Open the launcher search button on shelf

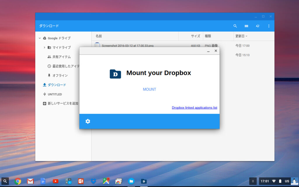click(x=5, y=181)
